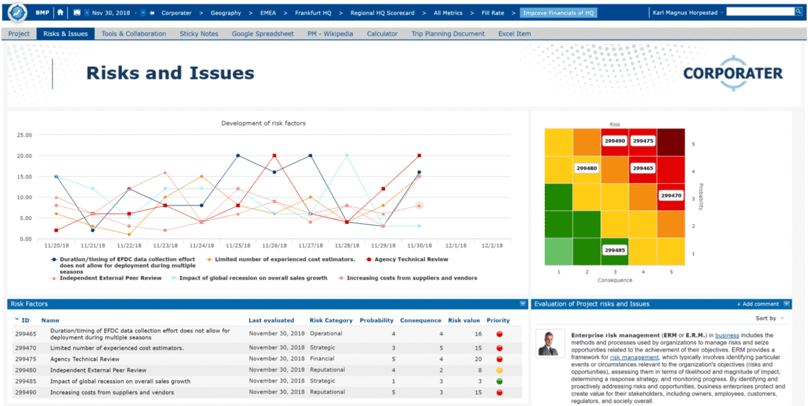The width and height of the screenshot is (808, 406).
Task: Toggle the Agency Technical Review legend series
Action: coord(410,259)
